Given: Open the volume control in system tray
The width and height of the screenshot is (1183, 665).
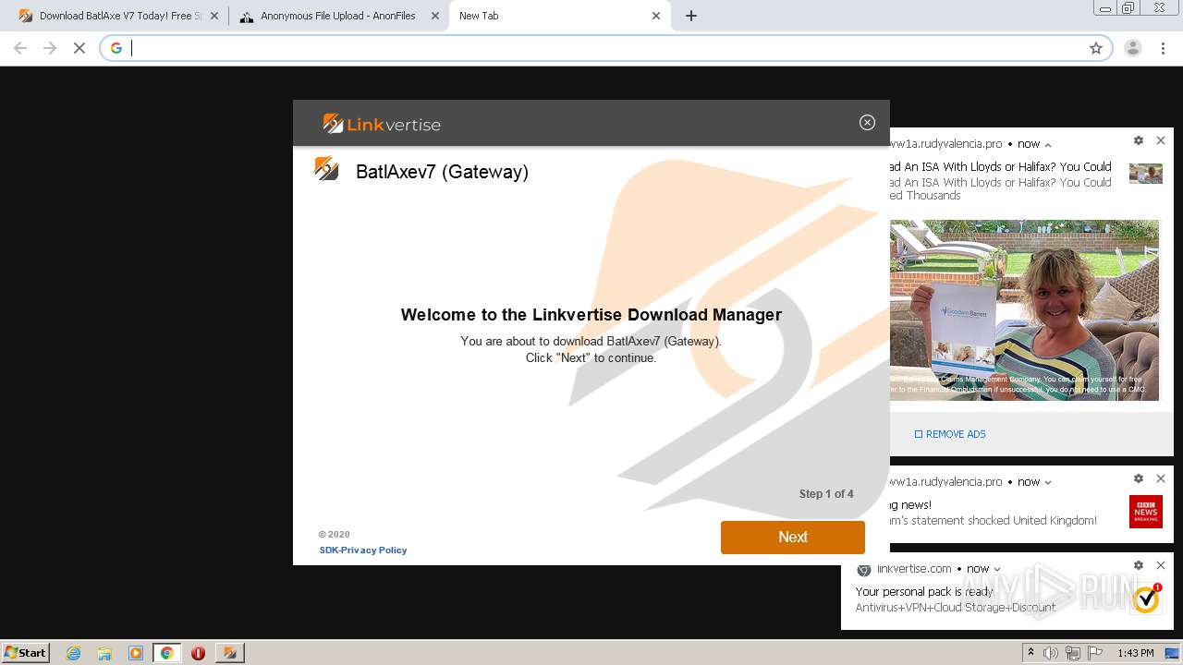Looking at the screenshot, I should (x=1051, y=653).
